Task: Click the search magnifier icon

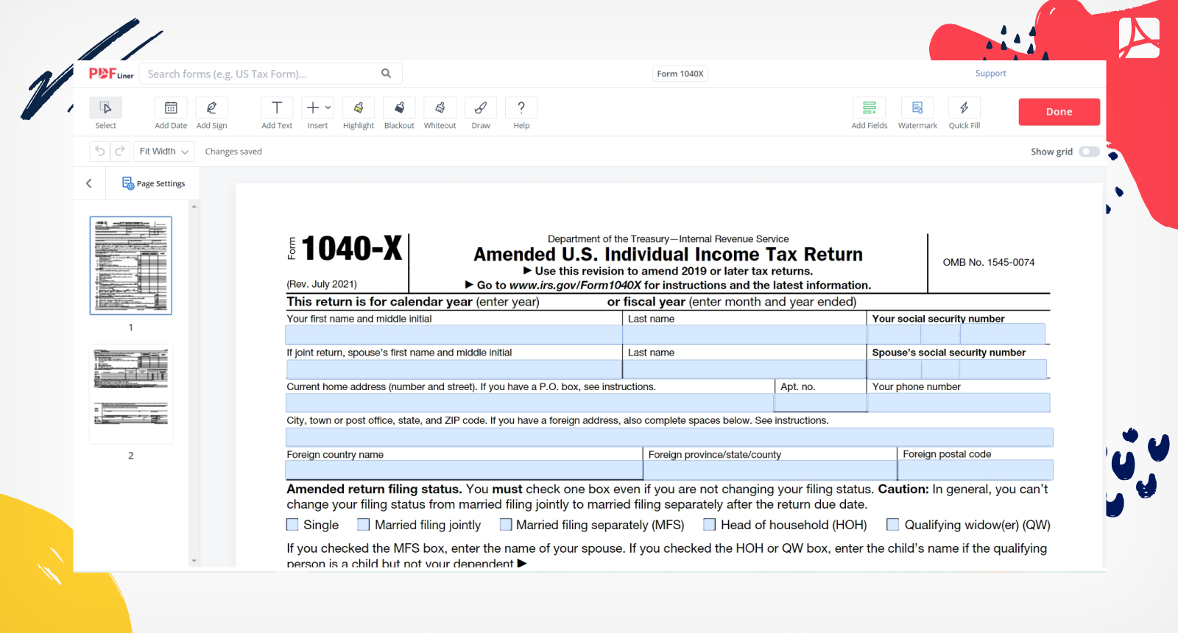Action: [386, 74]
